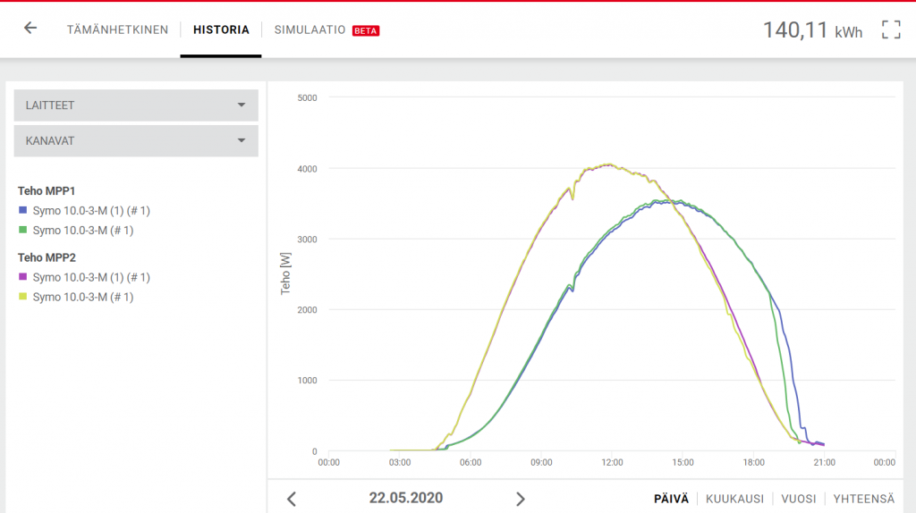916x513 pixels.
Task: Click the back arrow icon
Action: pos(30,28)
